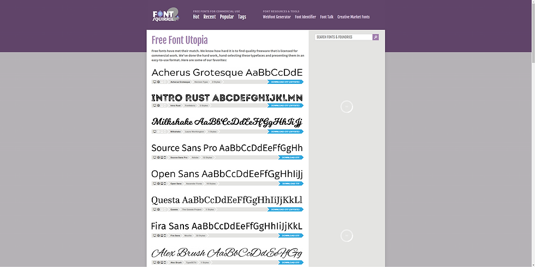Download OTF for Fira Sans
Viewport: 535px width, 267px height.
pyautogui.click(x=290, y=235)
